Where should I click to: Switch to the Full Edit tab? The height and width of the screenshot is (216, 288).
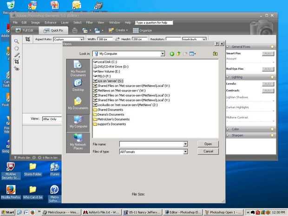pos(25,30)
